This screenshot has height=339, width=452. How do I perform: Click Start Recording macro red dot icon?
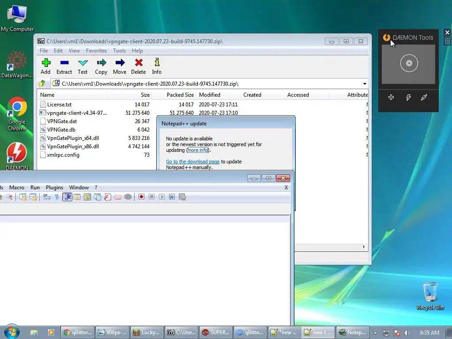(x=141, y=197)
